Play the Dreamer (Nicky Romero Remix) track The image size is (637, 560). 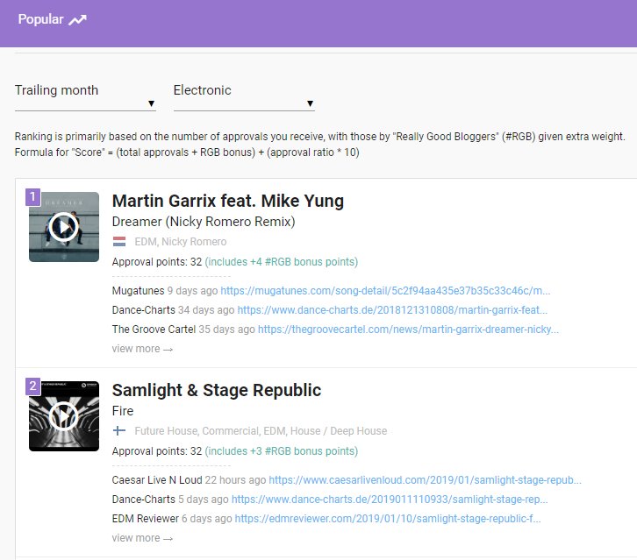coord(64,227)
